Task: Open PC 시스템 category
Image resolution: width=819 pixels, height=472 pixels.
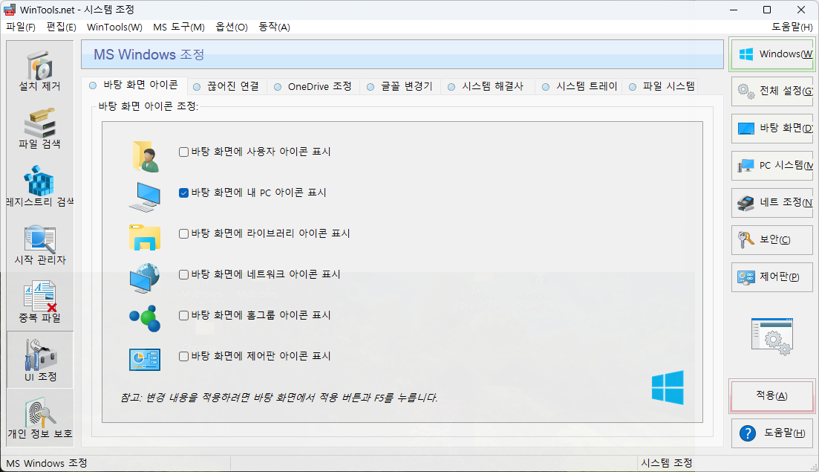Action: (x=772, y=166)
